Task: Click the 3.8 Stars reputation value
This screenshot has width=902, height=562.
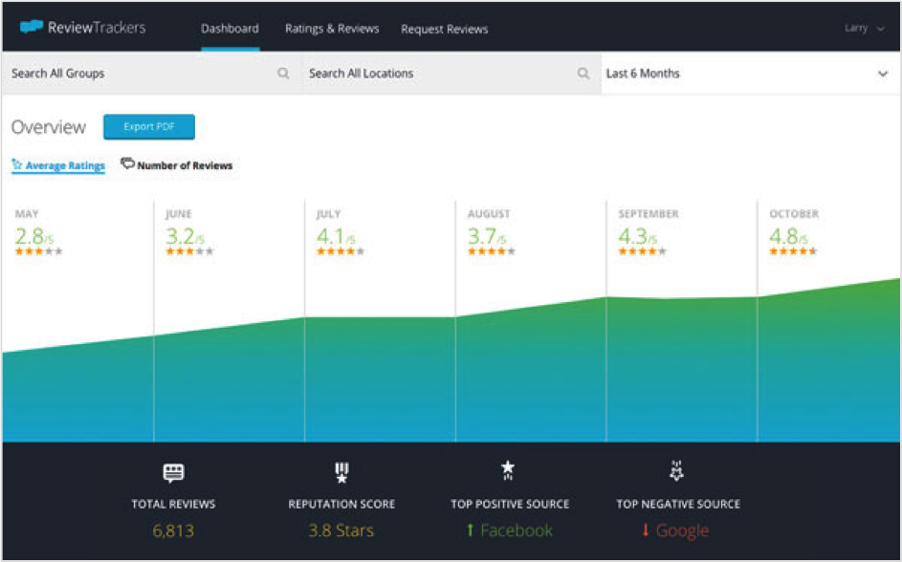Action: click(341, 530)
